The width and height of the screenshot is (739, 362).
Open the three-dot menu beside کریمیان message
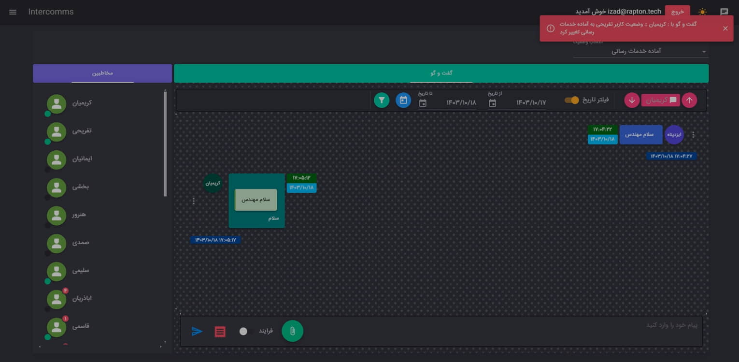pos(194,201)
